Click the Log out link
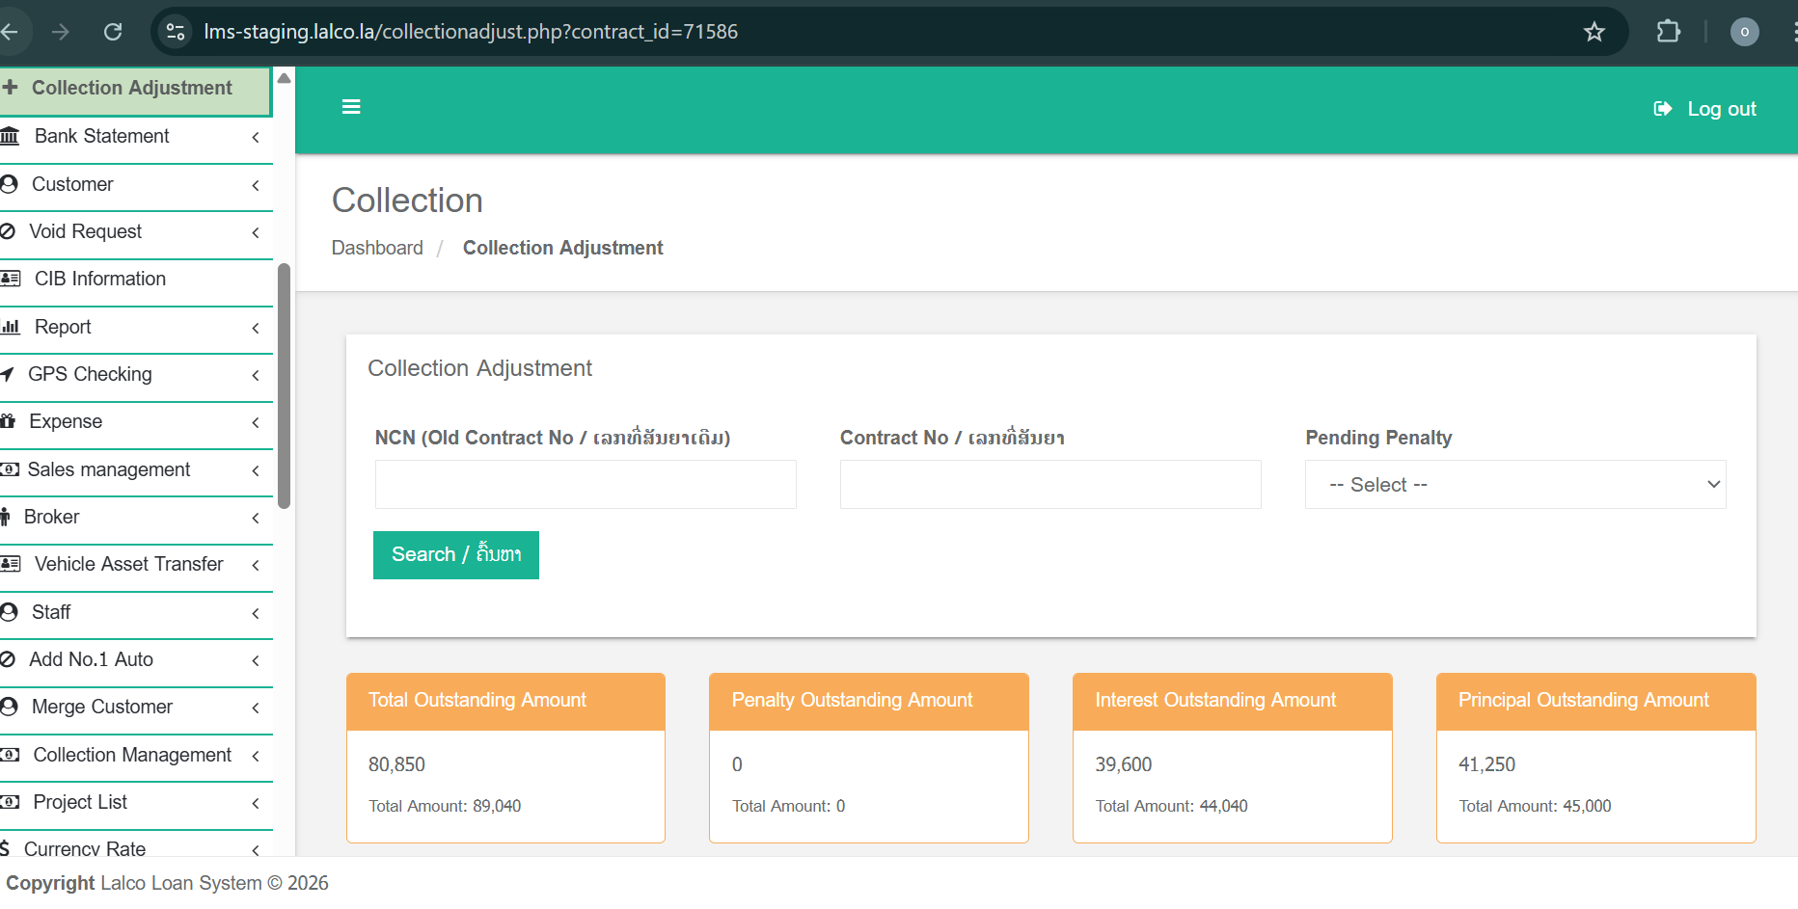This screenshot has width=1798, height=909. click(x=1704, y=109)
